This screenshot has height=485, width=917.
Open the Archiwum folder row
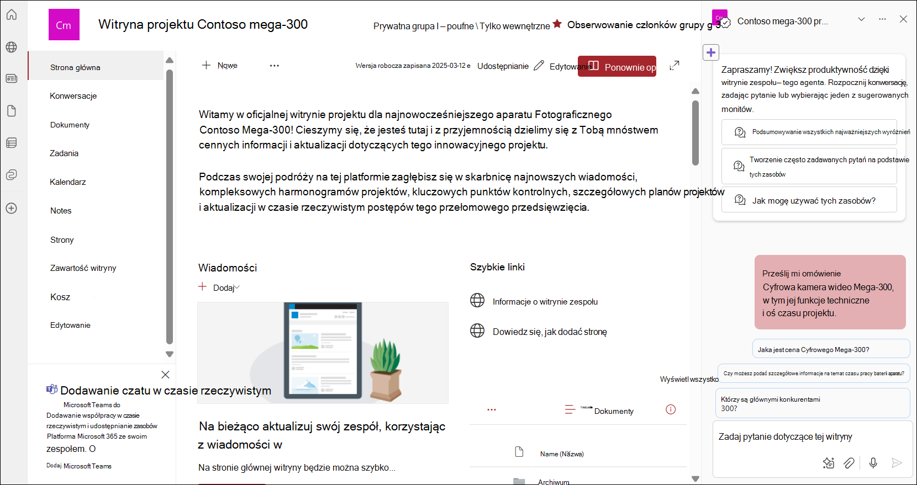click(578, 481)
